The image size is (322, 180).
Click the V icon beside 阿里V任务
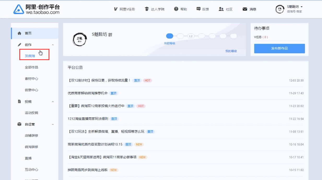pyautogui.click(x=116, y=9)
